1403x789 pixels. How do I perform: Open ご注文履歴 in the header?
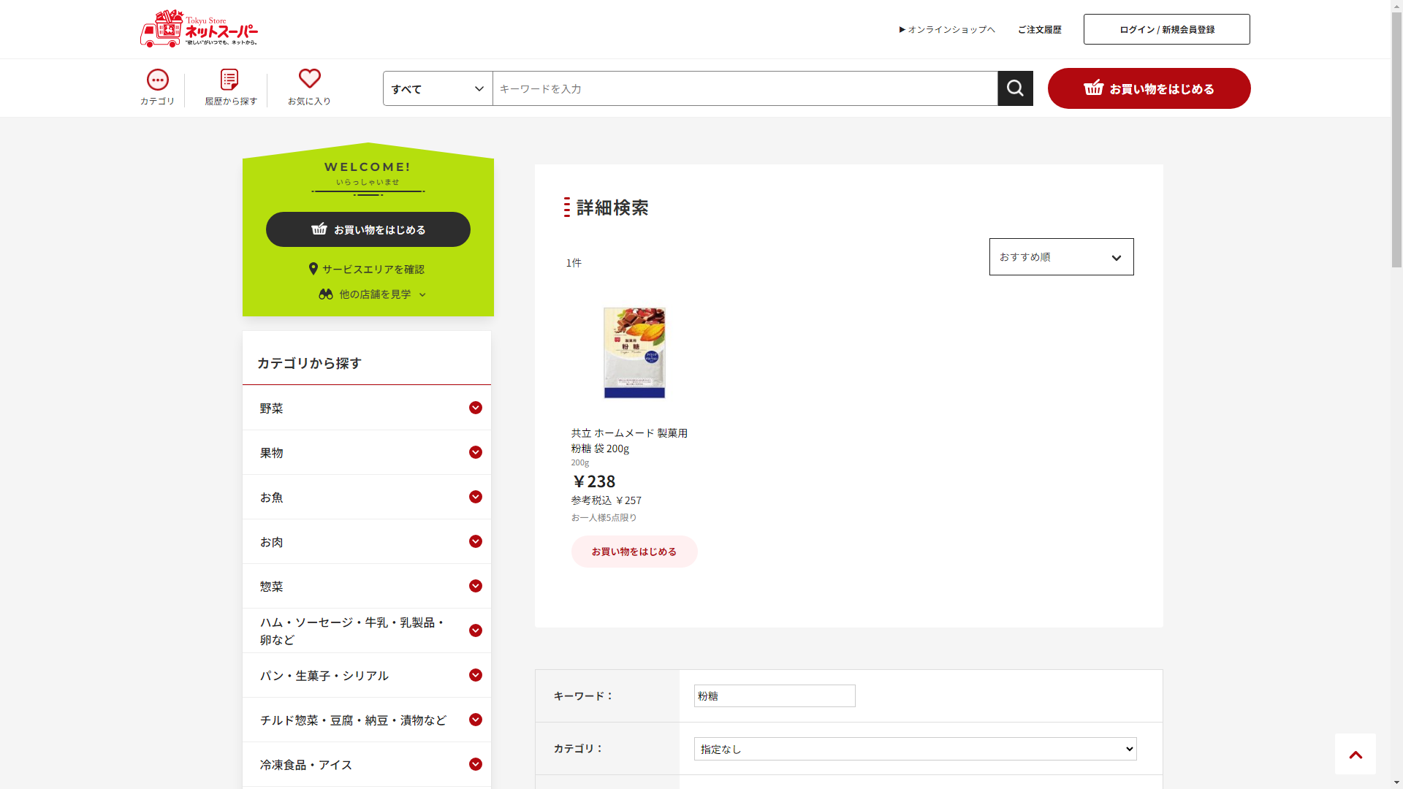pyautogui.click(x=1039, y=29)
